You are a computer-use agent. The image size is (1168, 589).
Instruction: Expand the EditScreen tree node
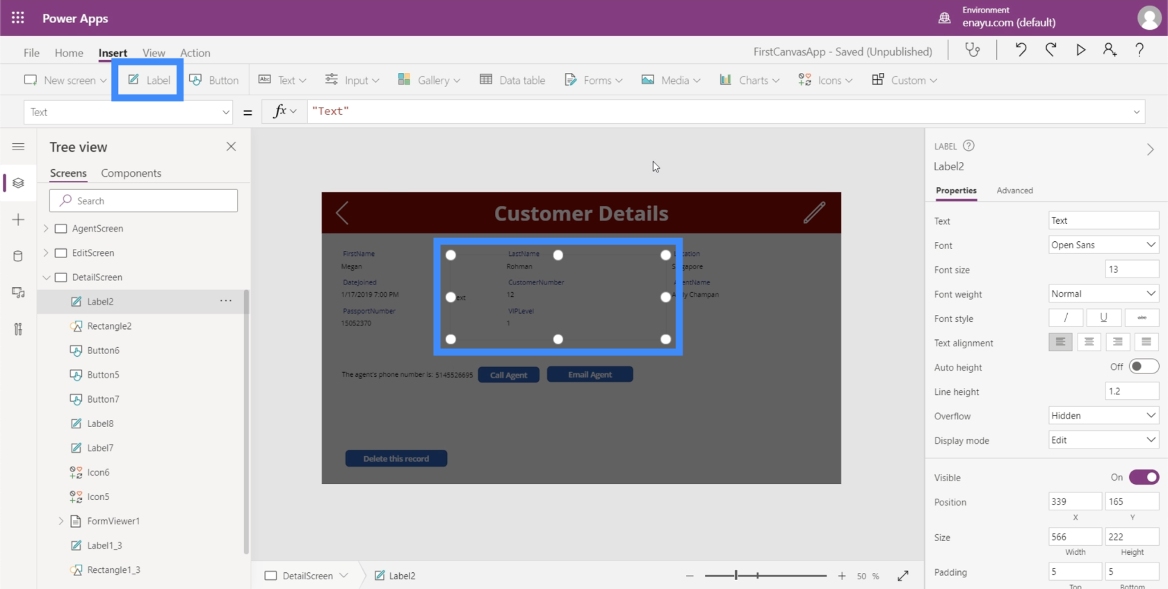46,252
